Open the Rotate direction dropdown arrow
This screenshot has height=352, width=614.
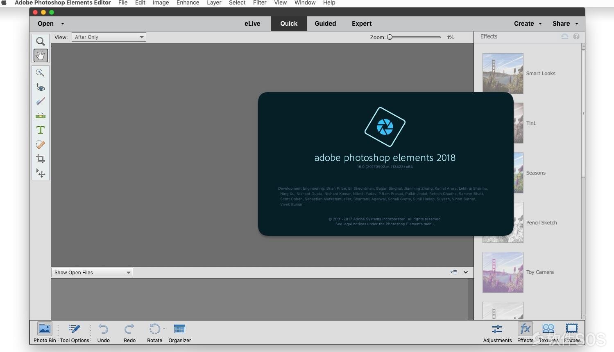click(164, 328)
